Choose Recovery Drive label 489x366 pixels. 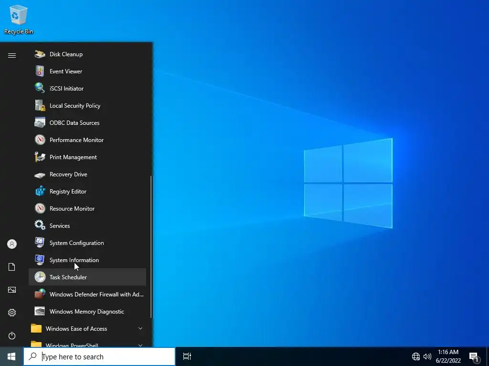click(68, 174)
